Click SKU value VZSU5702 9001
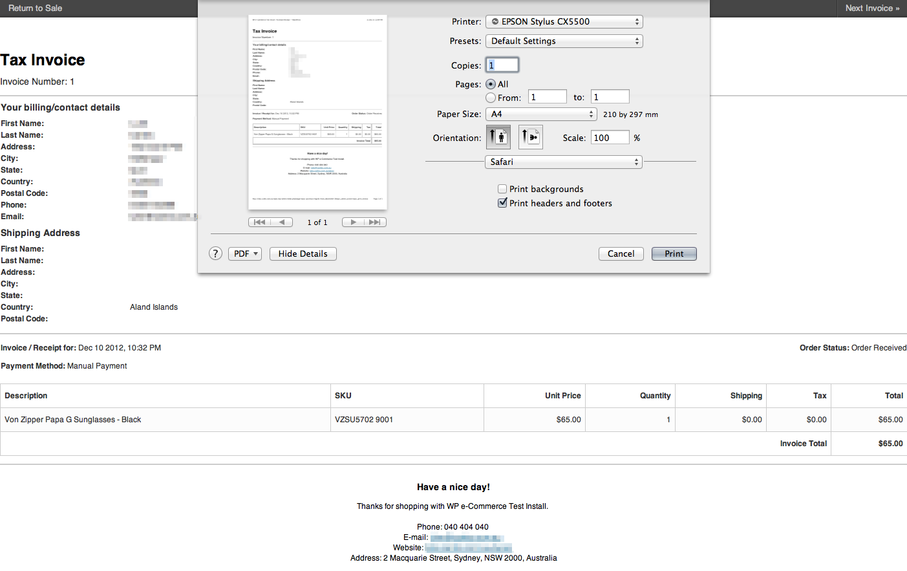This screenshot has width=907, height=571. [364, 420]
